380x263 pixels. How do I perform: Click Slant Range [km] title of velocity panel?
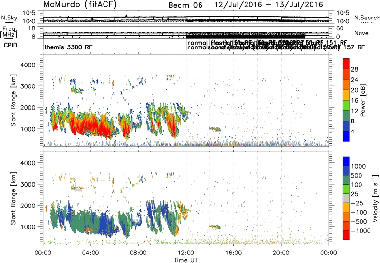(x=13, y=198)
